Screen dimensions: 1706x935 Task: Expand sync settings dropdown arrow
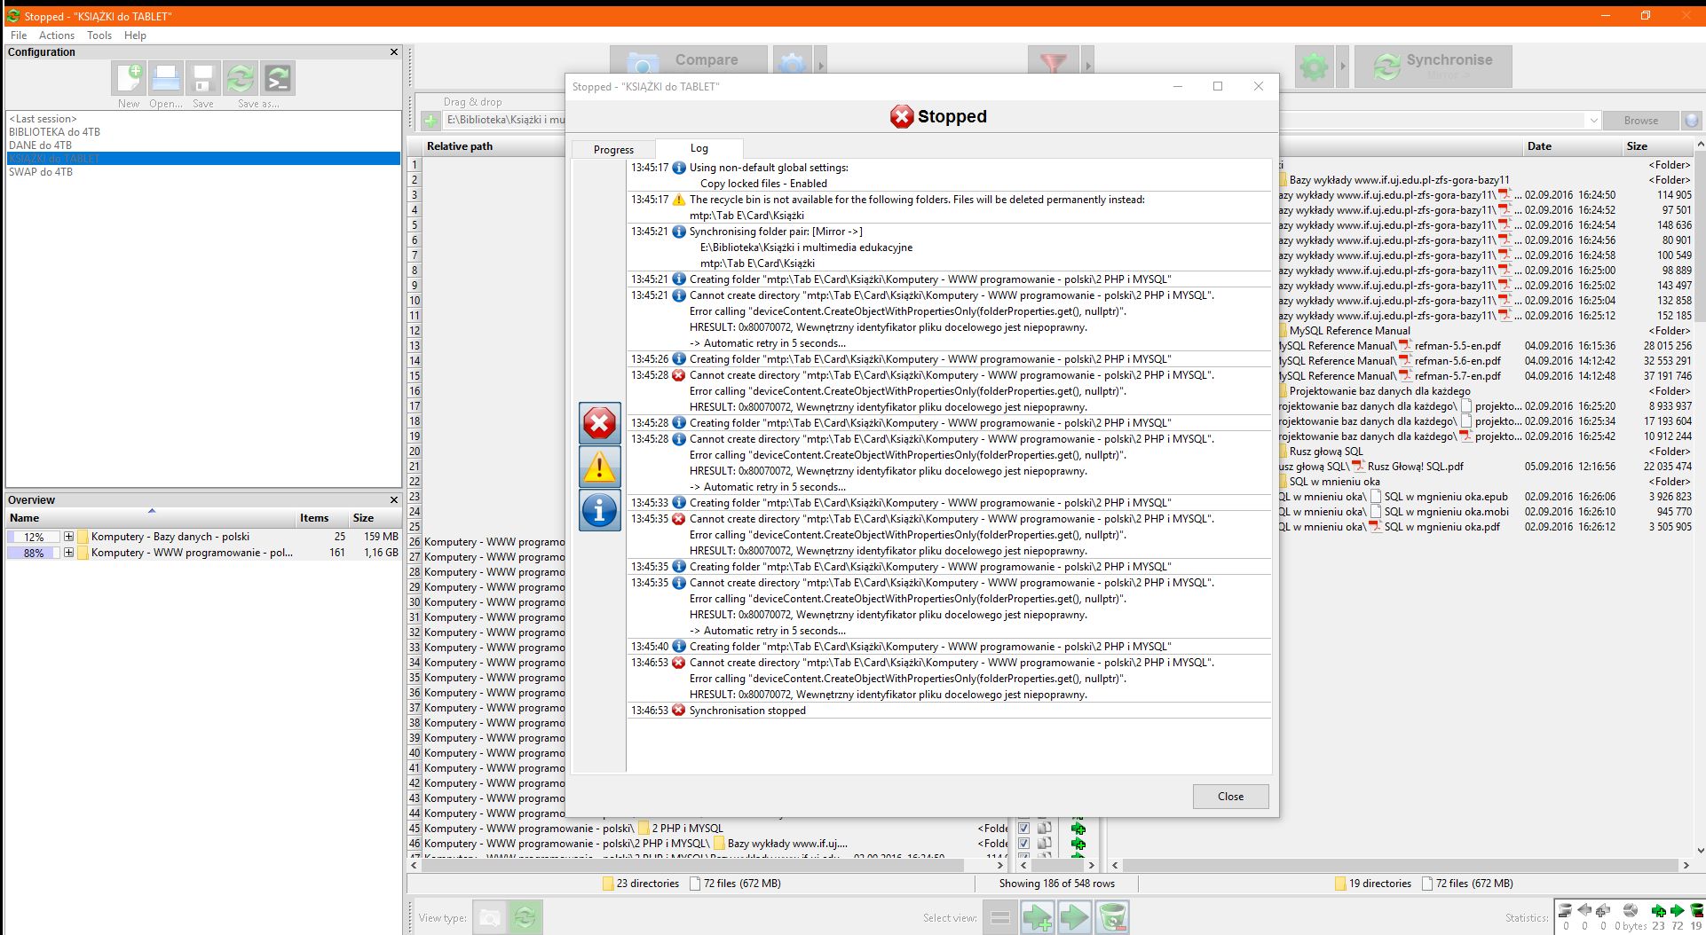point(1342,67)
